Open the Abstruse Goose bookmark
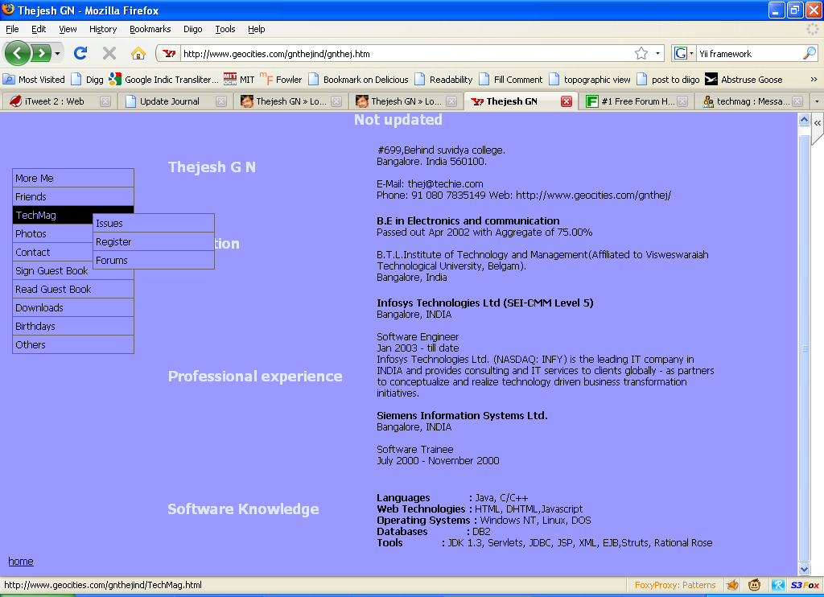The height and width of the screenshot is (597, 824). [744, 80]
